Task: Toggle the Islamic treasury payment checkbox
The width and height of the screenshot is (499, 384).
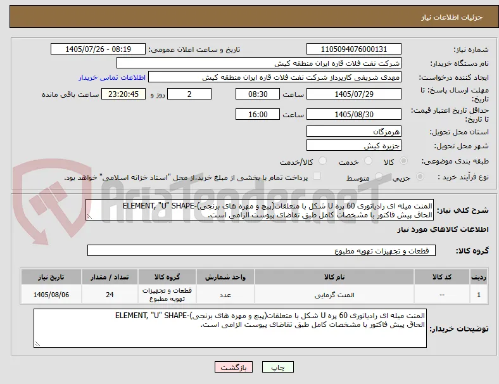Action: (317, 176)
